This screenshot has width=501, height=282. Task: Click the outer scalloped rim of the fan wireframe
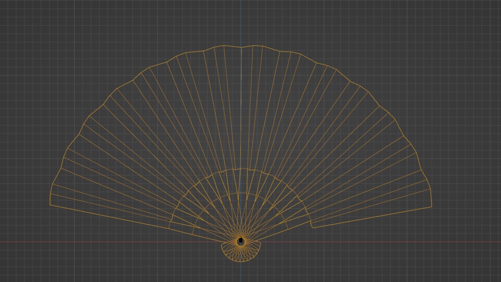[x=241, y=47]
